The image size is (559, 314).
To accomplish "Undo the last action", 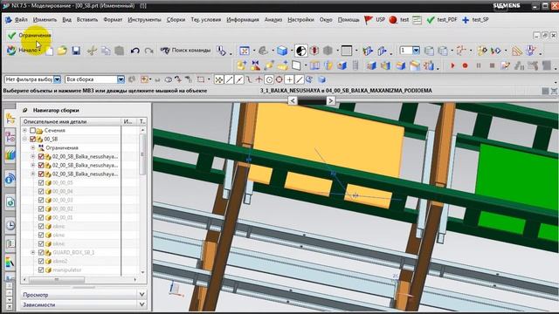I will pyautogui.click(x=135, y=51).
